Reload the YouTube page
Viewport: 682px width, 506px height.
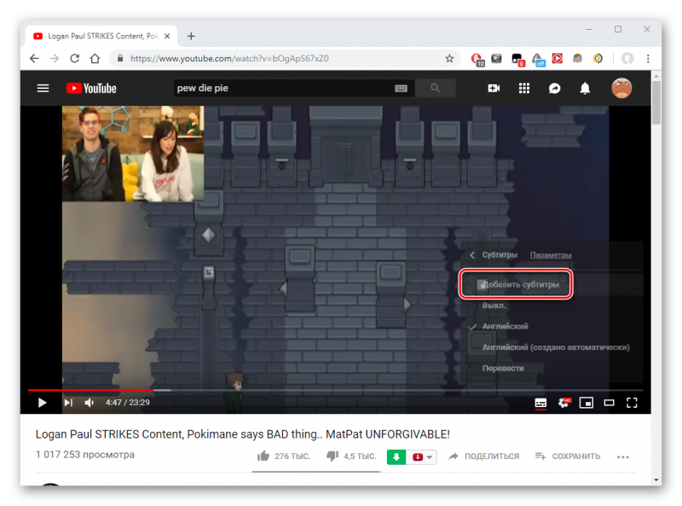[x=75, y=58]
